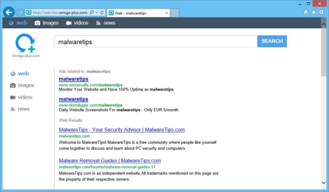329x192 pixels.
Task: Select 'videos' in the left sidebar
Action: tap(25, 97)
